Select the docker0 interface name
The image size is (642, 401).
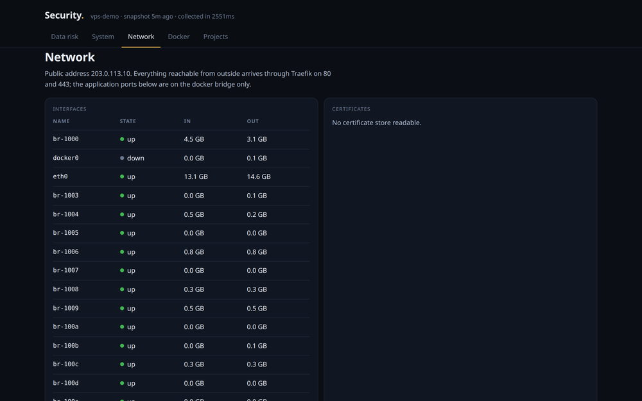(x=65, y=158)
